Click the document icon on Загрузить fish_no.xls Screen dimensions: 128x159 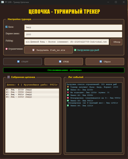[x=33, y=50]
